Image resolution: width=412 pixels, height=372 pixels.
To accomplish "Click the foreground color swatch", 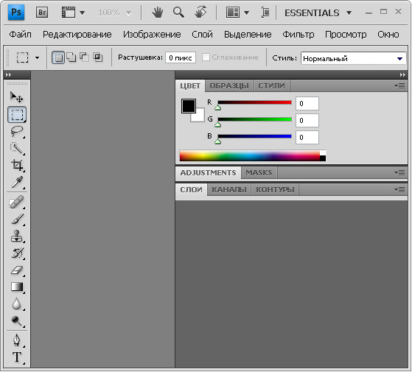I will pyautogui.click(x=189, y=106).
